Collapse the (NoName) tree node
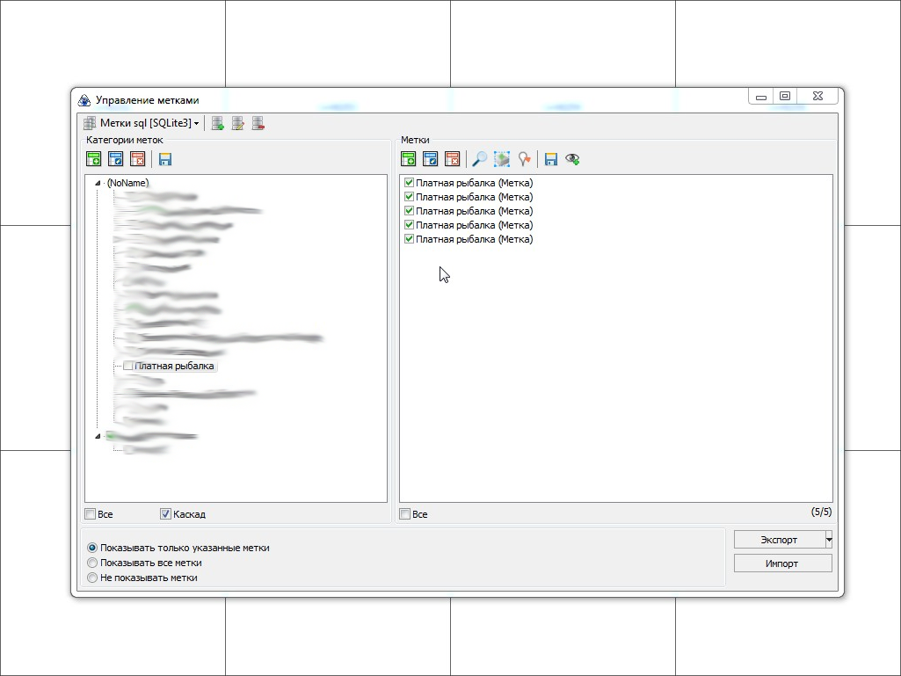The width and height of the screenshot is (901, 676). click(x=98, y=183)
